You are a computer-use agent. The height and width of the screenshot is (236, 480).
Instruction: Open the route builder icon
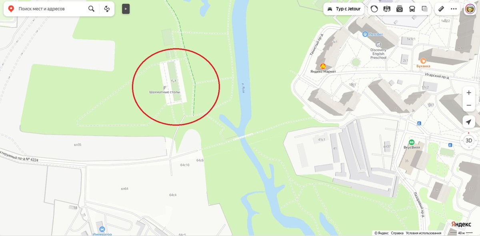pos(107,8)
